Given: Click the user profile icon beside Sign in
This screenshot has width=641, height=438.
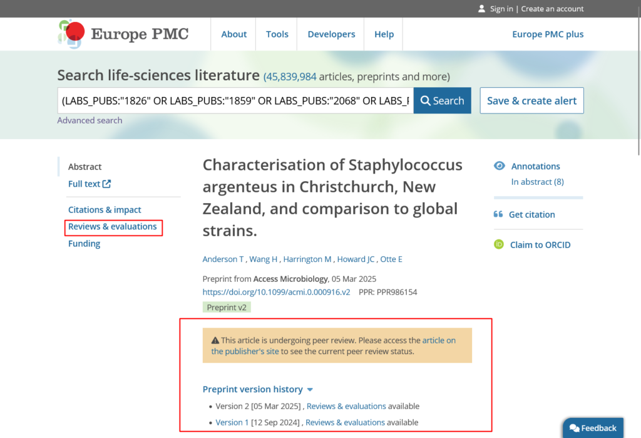Looking at the screenshot, I should pyautogui.click(x=481, y=9).
